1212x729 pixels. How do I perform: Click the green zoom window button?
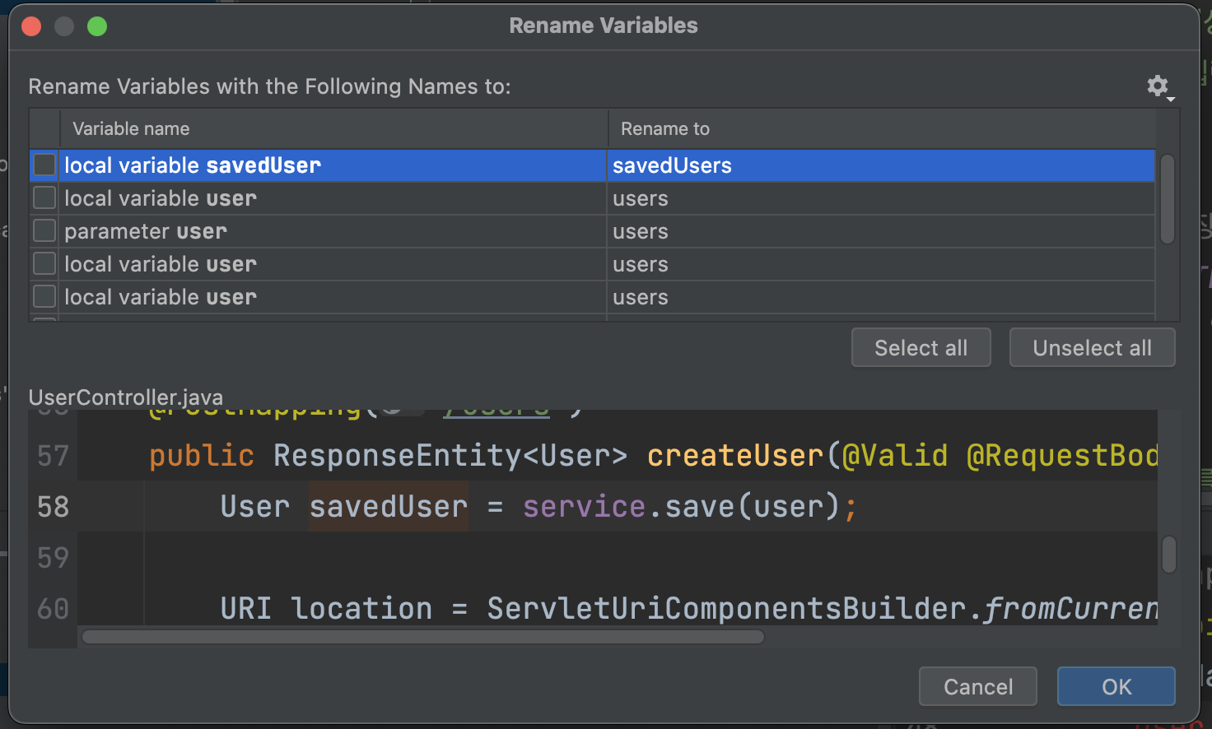coord(97,26)
